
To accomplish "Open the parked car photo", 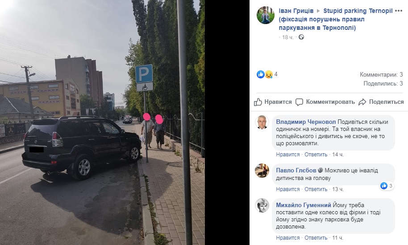I will (x=102, y=122).
